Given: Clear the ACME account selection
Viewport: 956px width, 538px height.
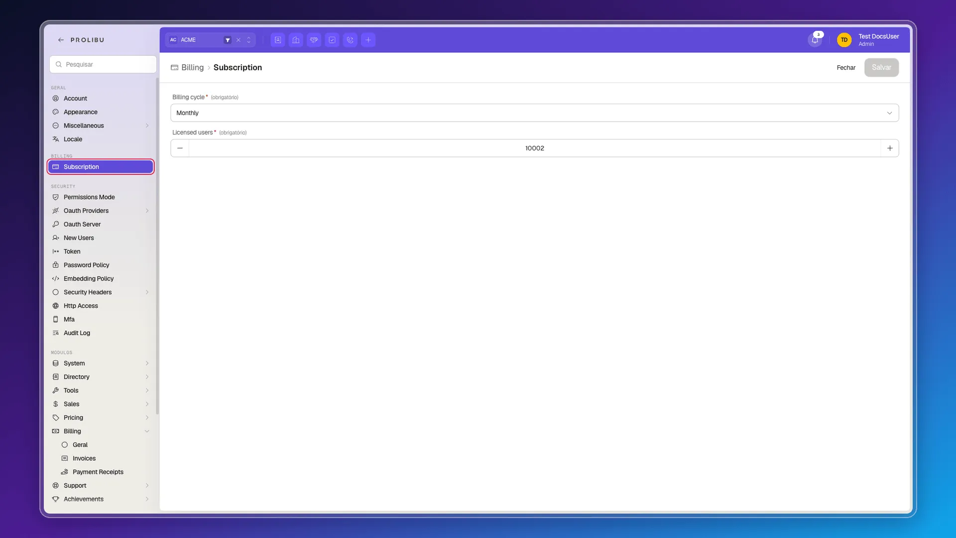Looking at the screenshot, I should pos(239,40).
